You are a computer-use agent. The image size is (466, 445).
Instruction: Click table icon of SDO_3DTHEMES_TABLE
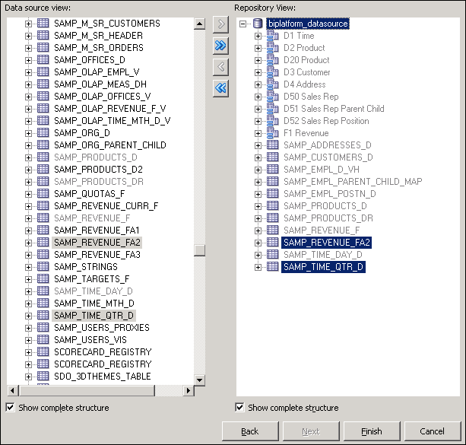(43, 376)
